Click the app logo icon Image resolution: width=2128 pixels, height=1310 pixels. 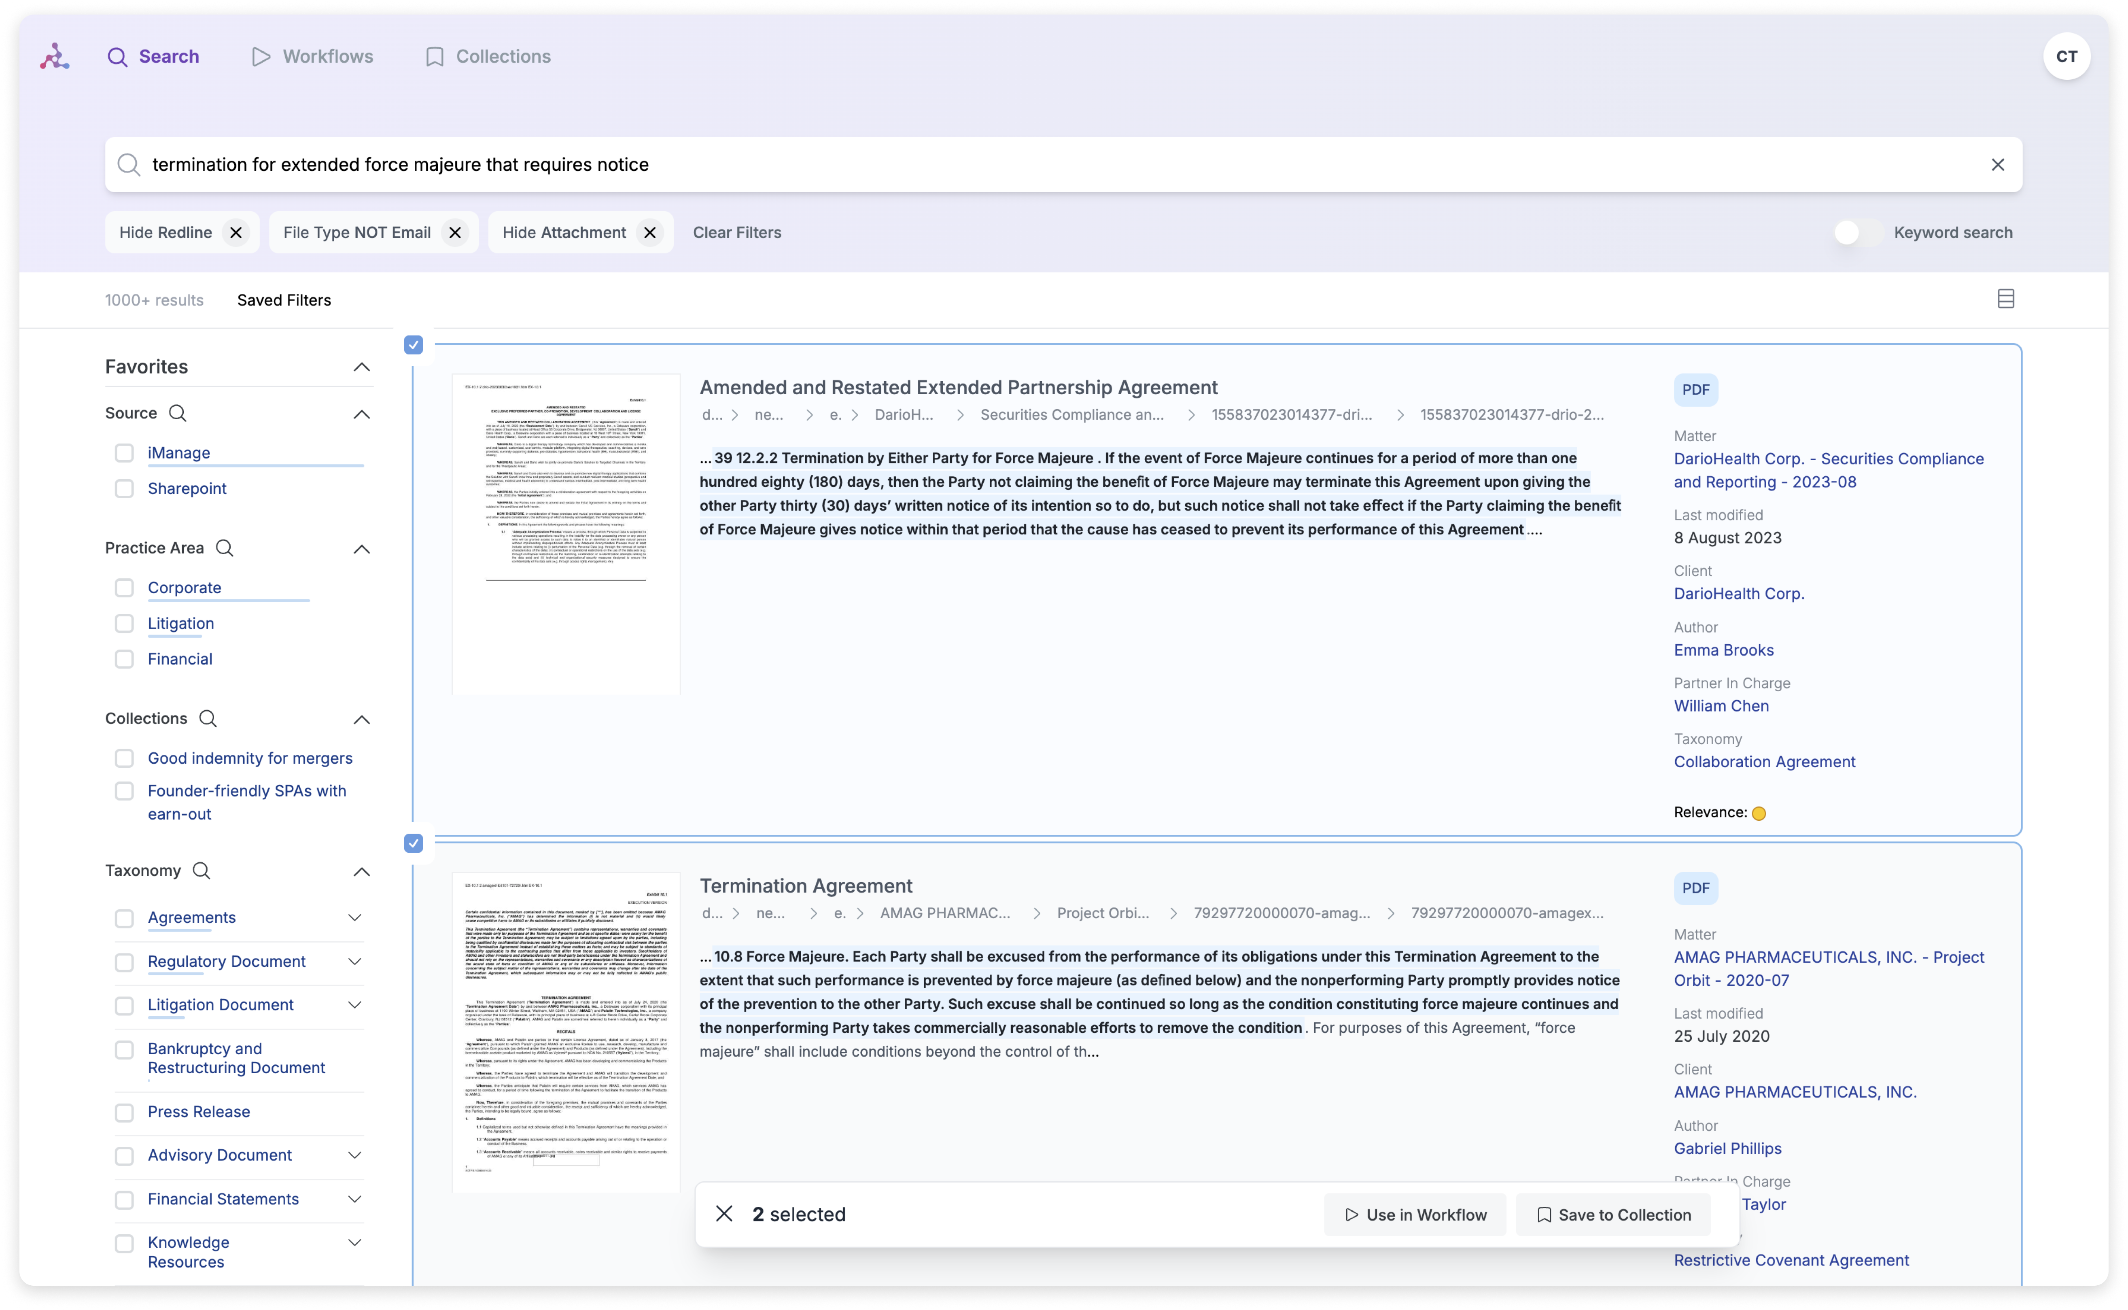[55, 56]
